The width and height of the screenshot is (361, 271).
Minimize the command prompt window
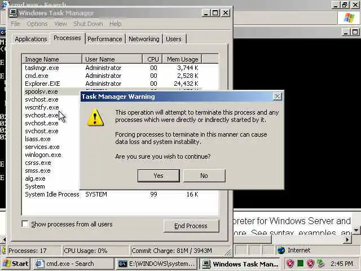point(345,32)
